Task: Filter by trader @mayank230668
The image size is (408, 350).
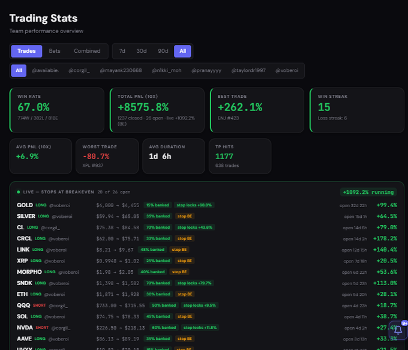Action: pyautogui.click(x=121, y=71)
